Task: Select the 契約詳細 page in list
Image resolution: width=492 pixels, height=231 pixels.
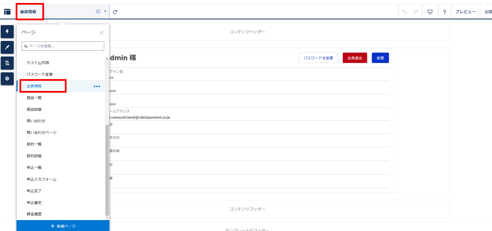Action: coord(34,156)
